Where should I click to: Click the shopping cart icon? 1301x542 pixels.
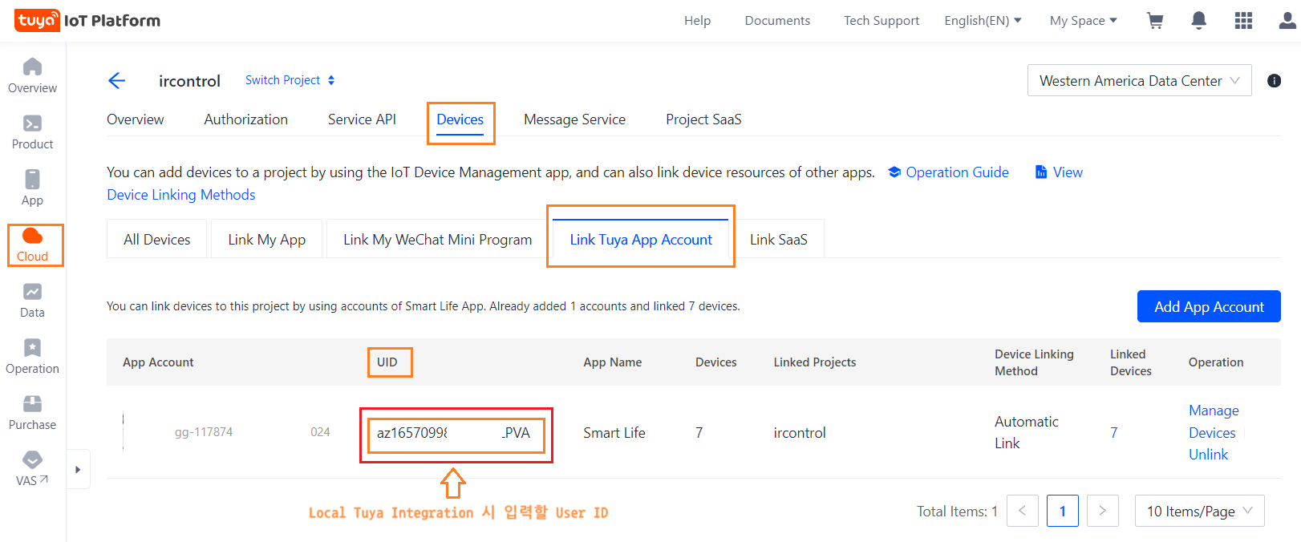[1155, 21]
